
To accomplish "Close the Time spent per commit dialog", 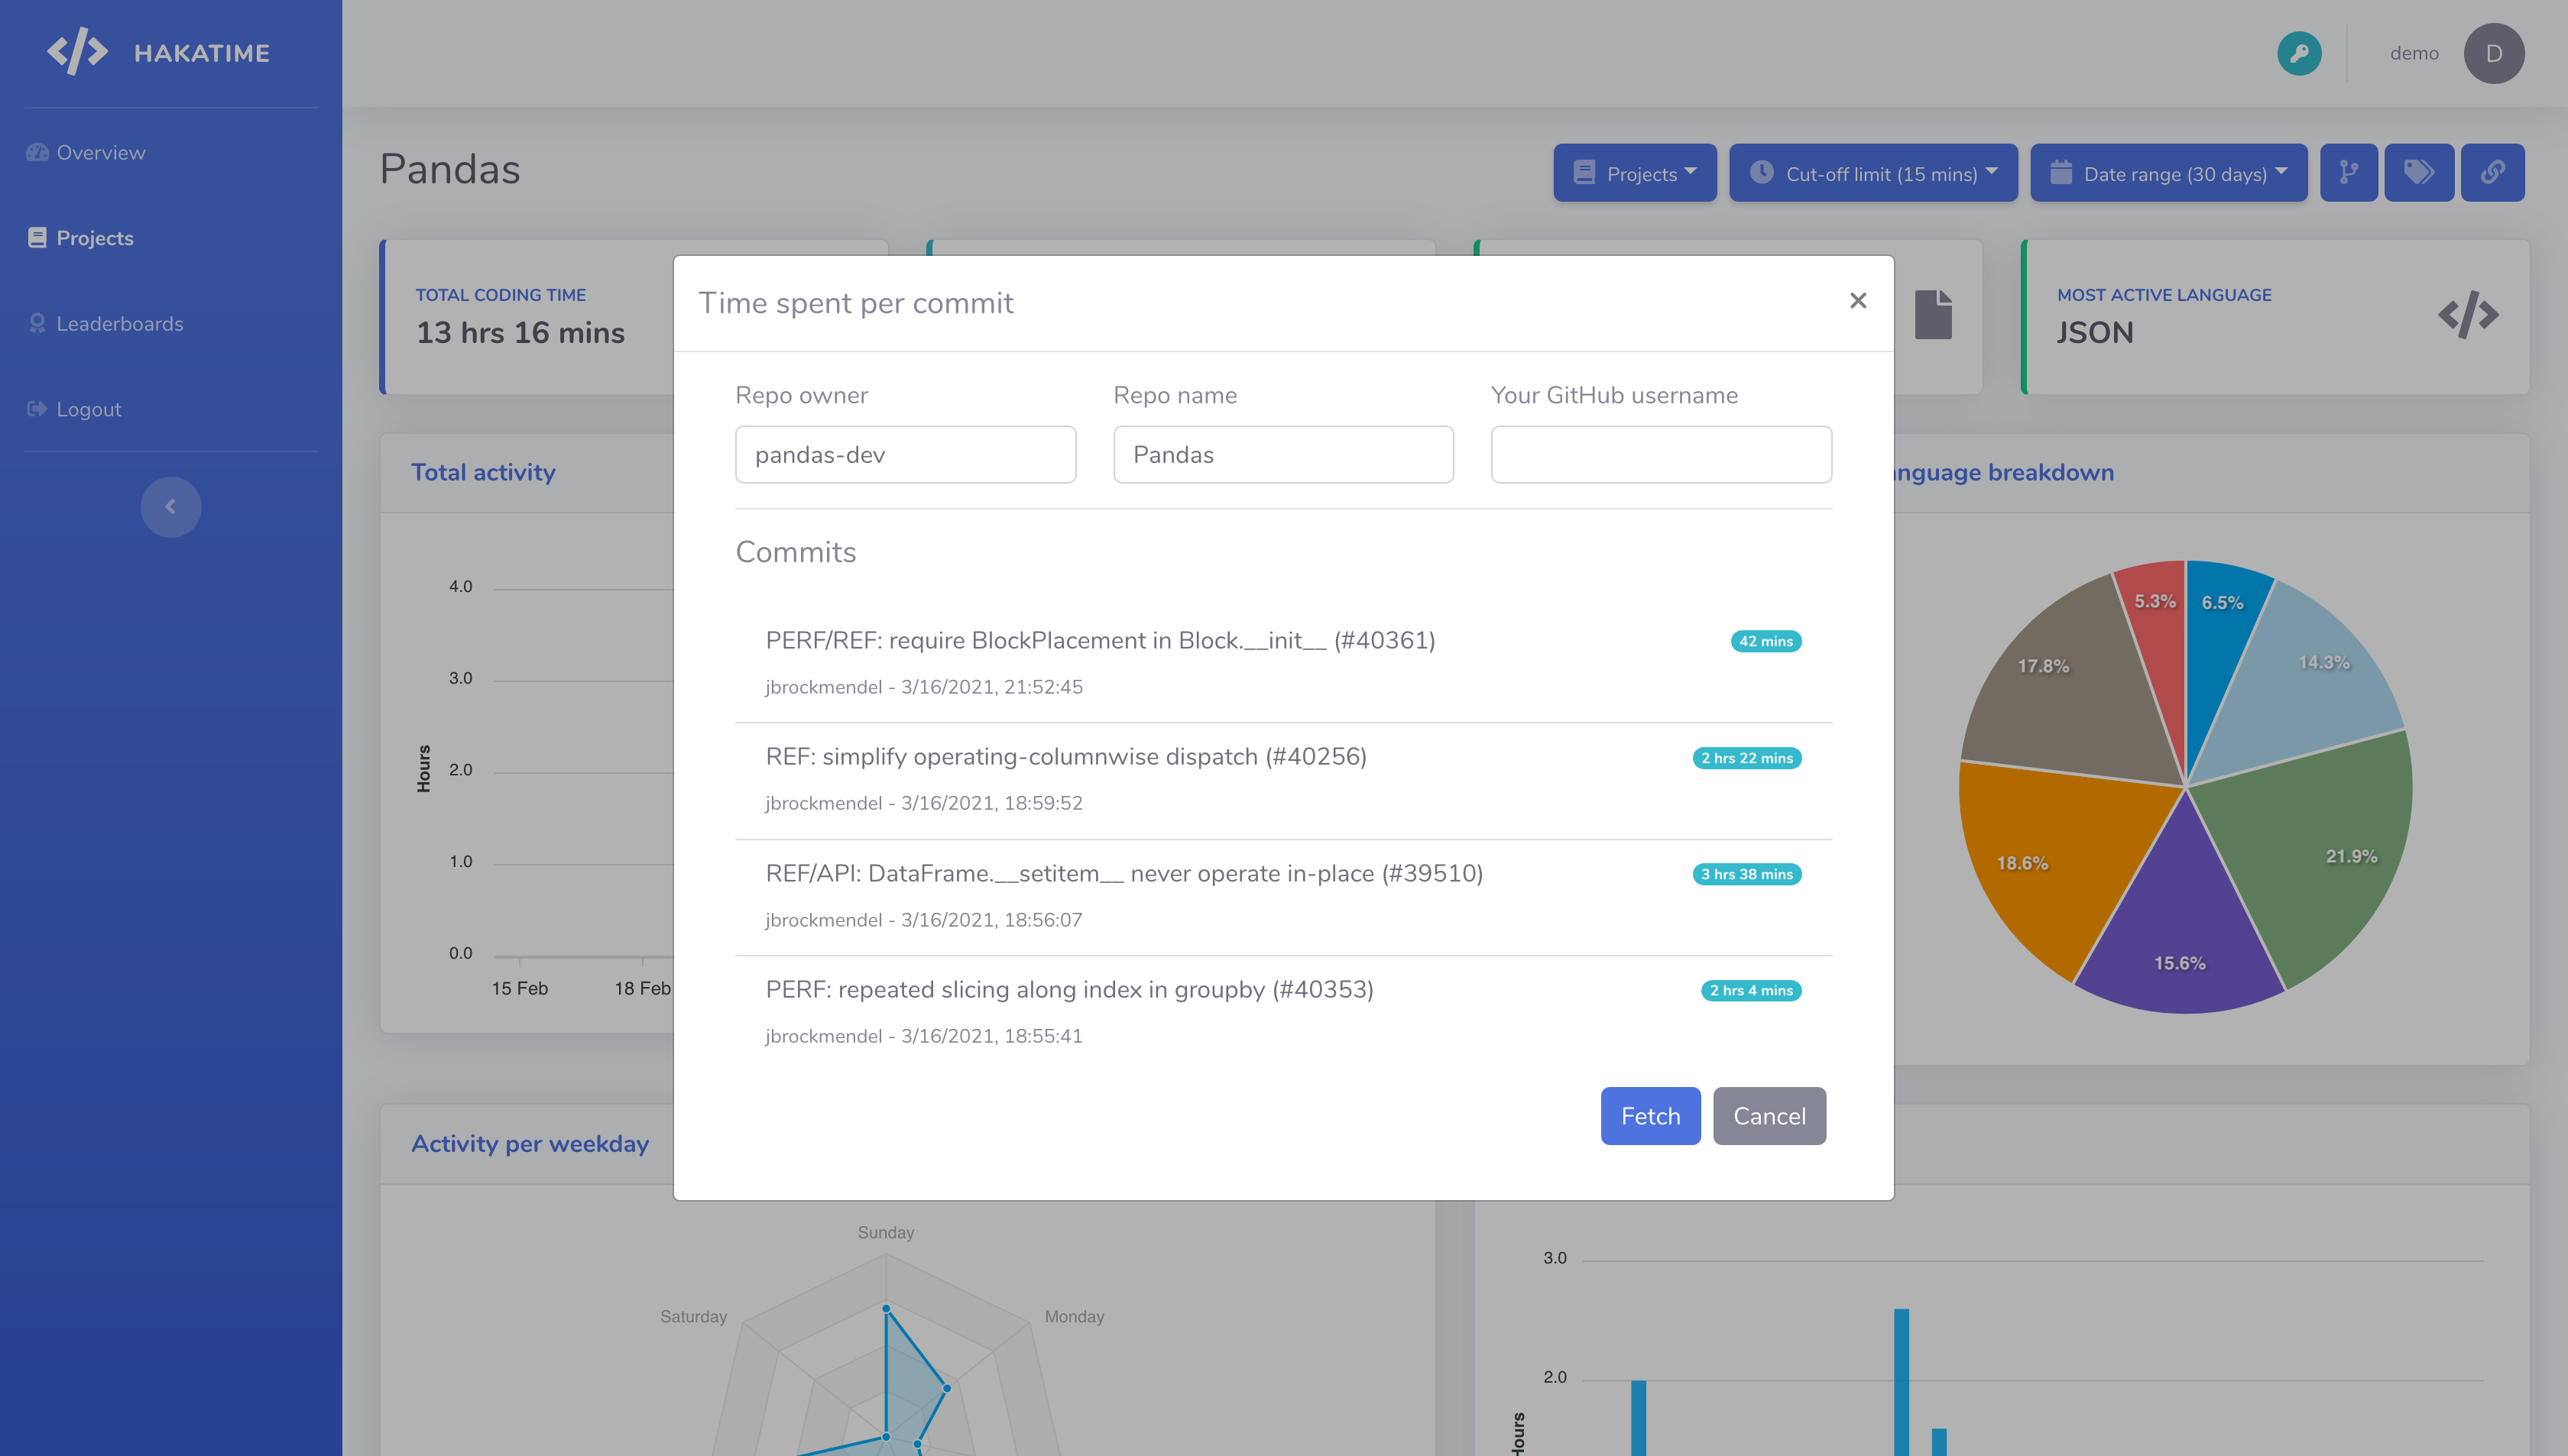I will click(1858, 300).
